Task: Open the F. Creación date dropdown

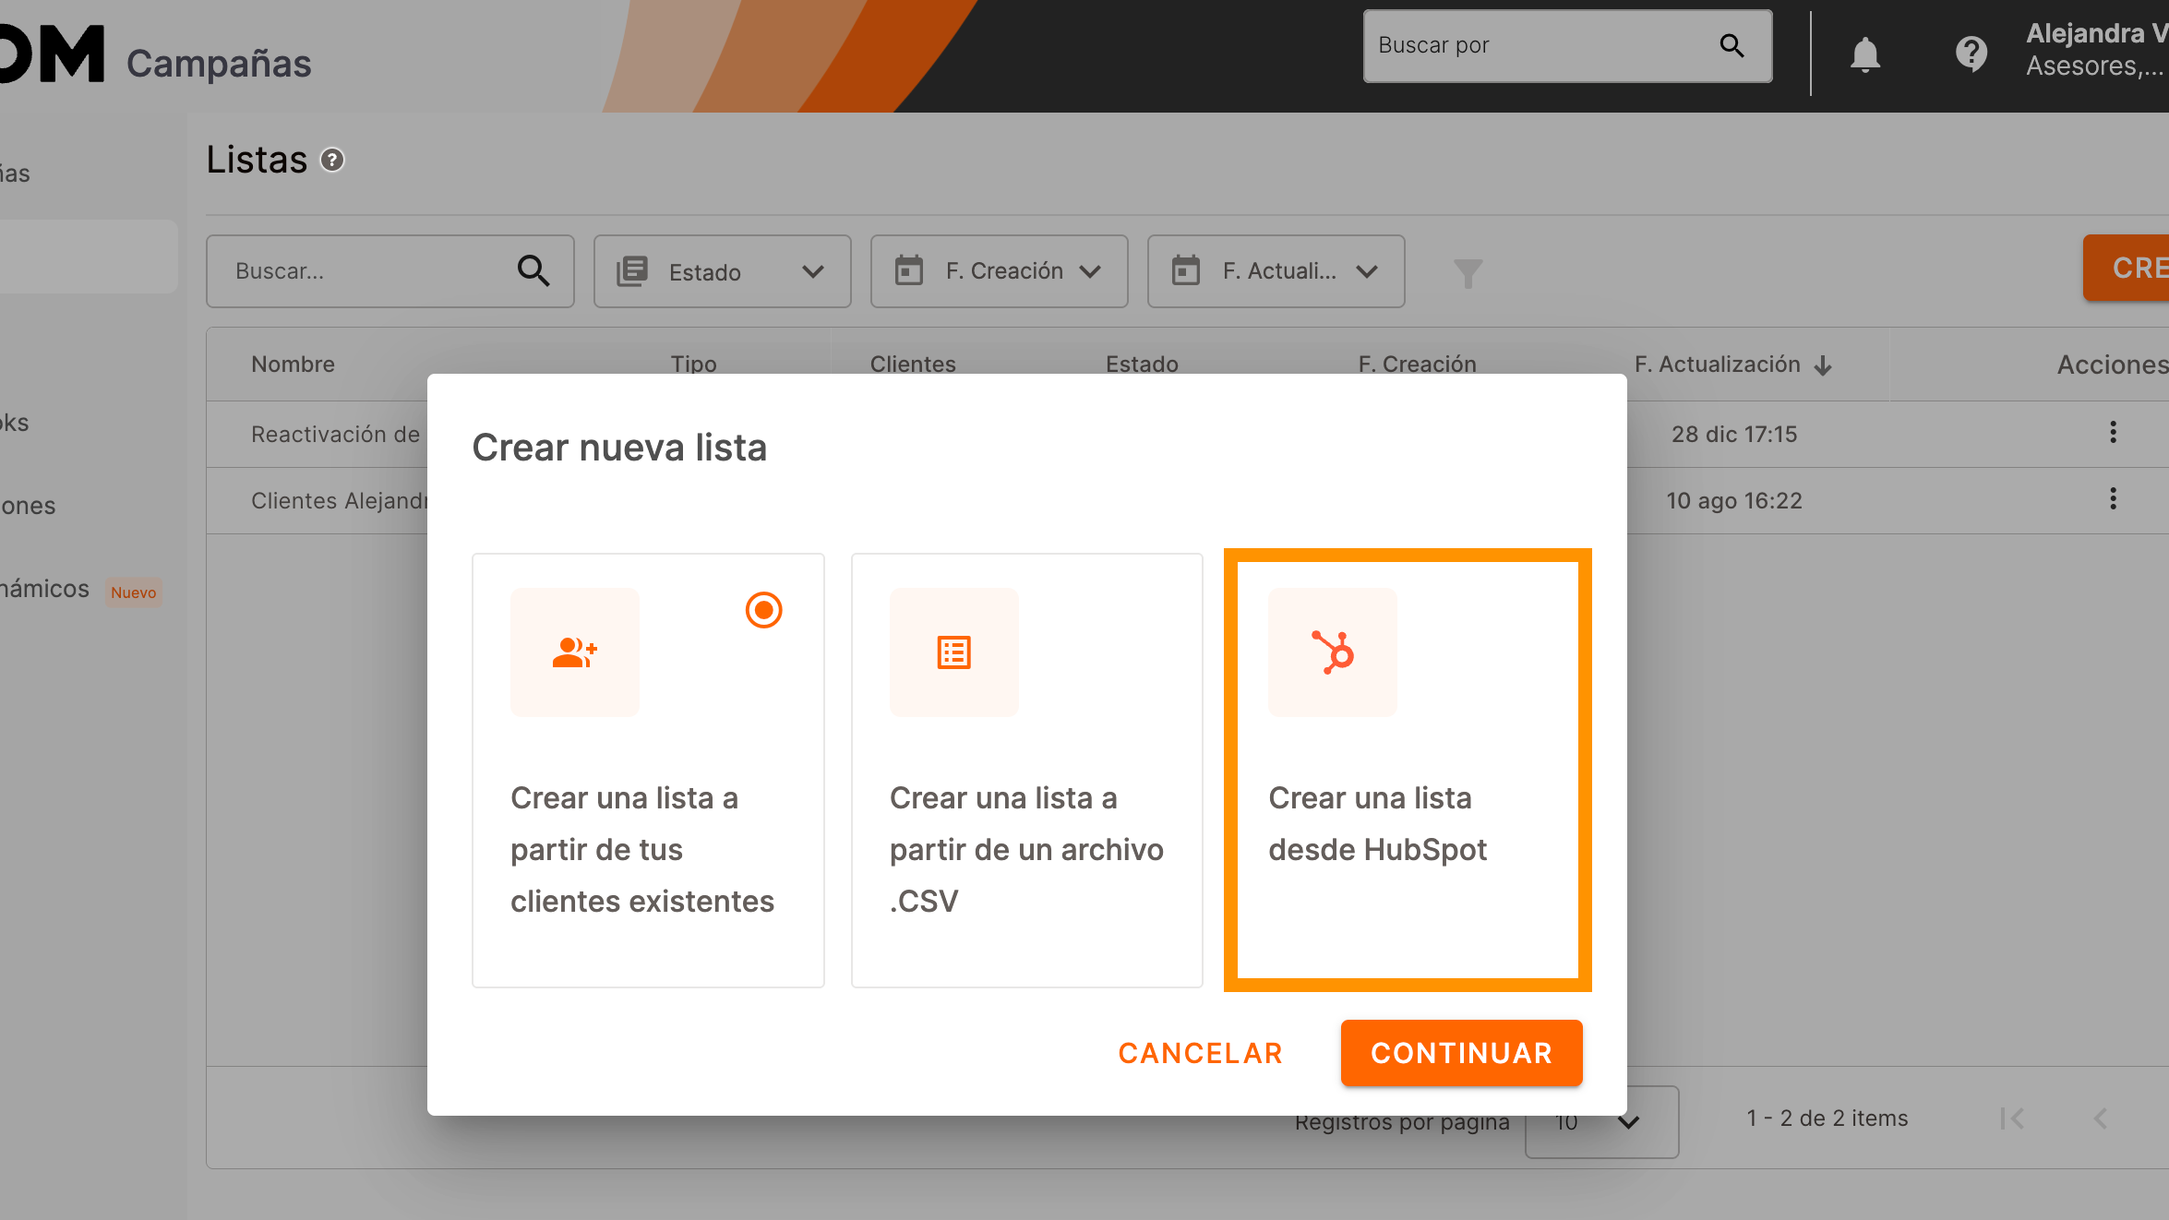Action: coord(999,271)
